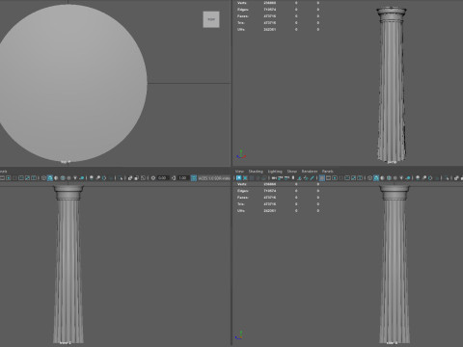The image size is (463, 347).
Task: Enable Textured display in side view toolbar
Action: [x=395, y=177]
